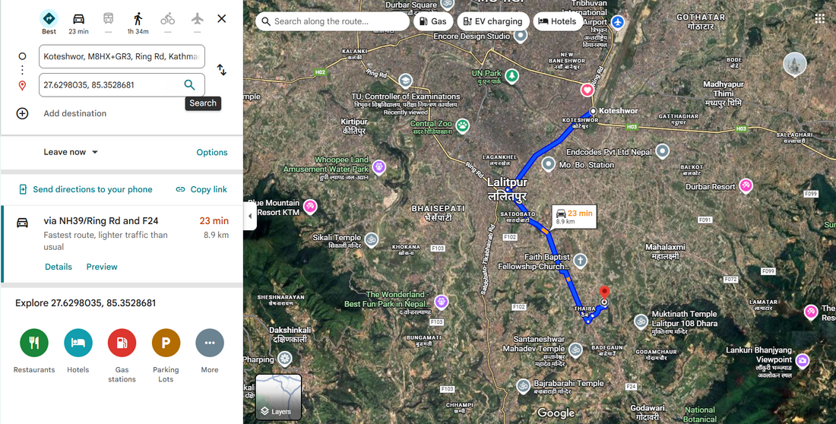Viewport: 836px width, 424px height.
Task: Open the Google apps grid icon
Action: click(x=820, y=19)
